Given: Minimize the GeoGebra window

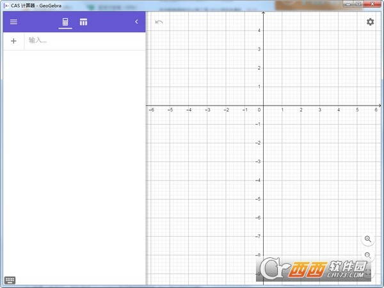Looking at the screenshot, I should coord(348,4).
